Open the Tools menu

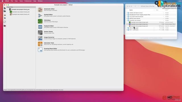(x=21, y=1)
